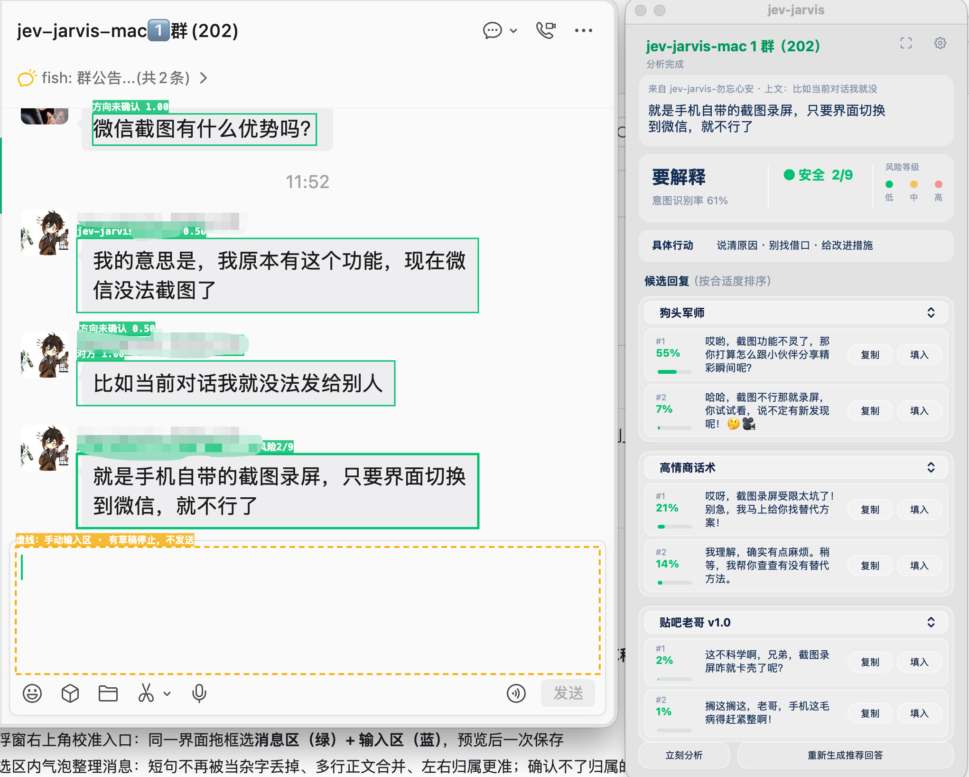Image resolution: width=969 pixels, height=777 pixels.
Task: Fill in the 7% 录屏 reply
Action: tap(919, 411)
